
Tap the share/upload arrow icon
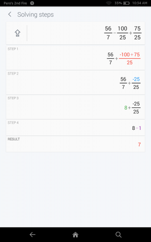coord(17,33)
